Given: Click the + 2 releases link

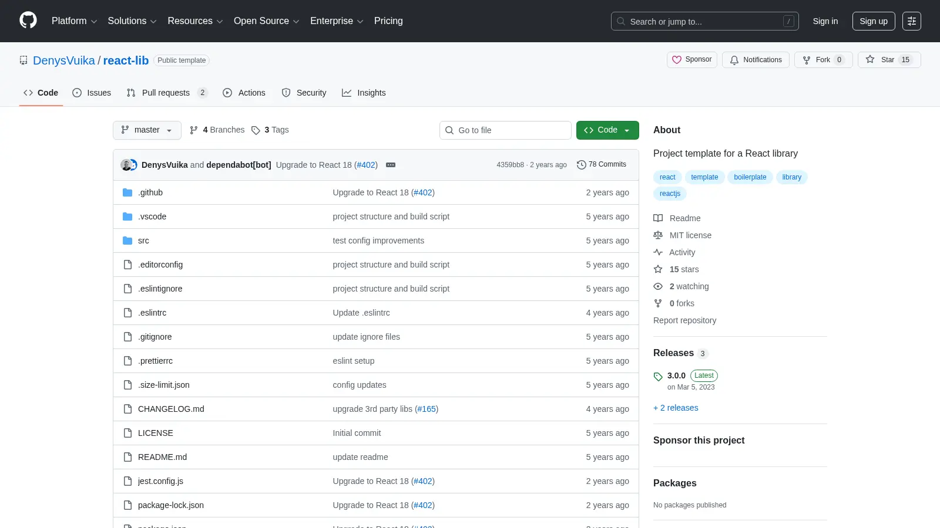Looking at the screenshot, I should point(676,408).
